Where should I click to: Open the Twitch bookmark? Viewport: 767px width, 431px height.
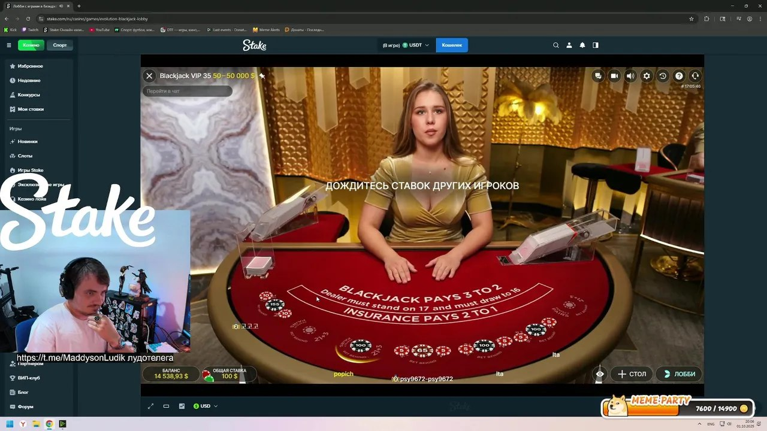(x=30, y=29)
